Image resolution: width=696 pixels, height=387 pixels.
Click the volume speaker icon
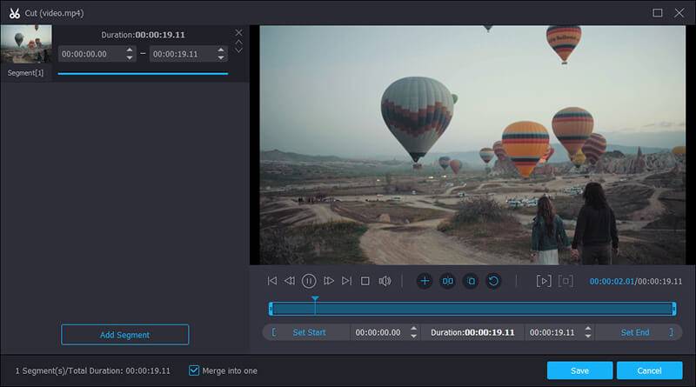[385, 281]
